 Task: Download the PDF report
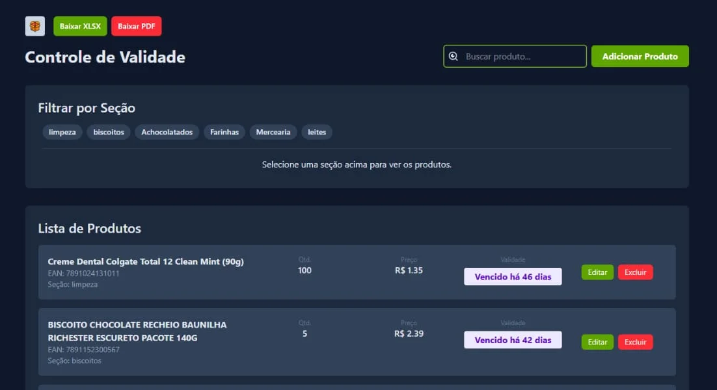pos(136,26)
